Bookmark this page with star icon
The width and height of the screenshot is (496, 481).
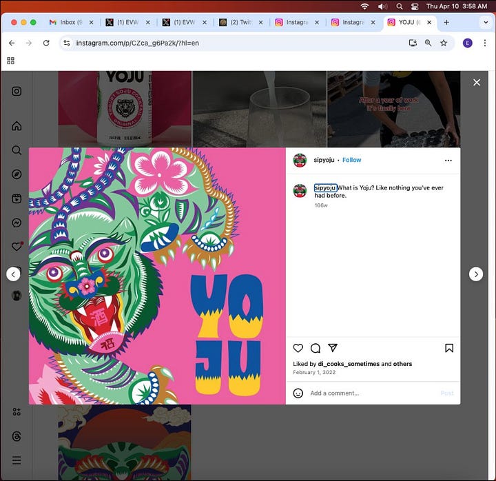point(444,43)
